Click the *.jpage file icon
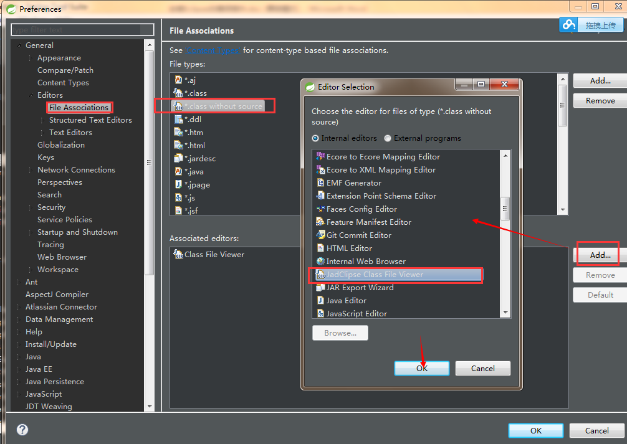627x444 pixels. [x=178, y=184]
